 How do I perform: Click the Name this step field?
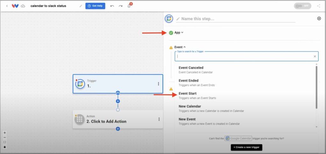[x=236, y=19]
